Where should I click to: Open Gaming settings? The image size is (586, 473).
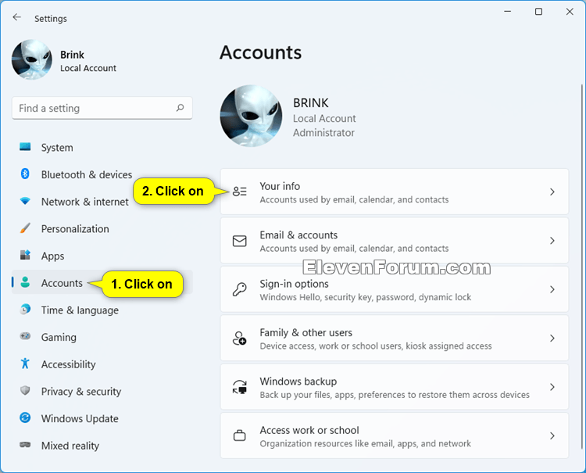pyautogui.click(x=102, y=337)
